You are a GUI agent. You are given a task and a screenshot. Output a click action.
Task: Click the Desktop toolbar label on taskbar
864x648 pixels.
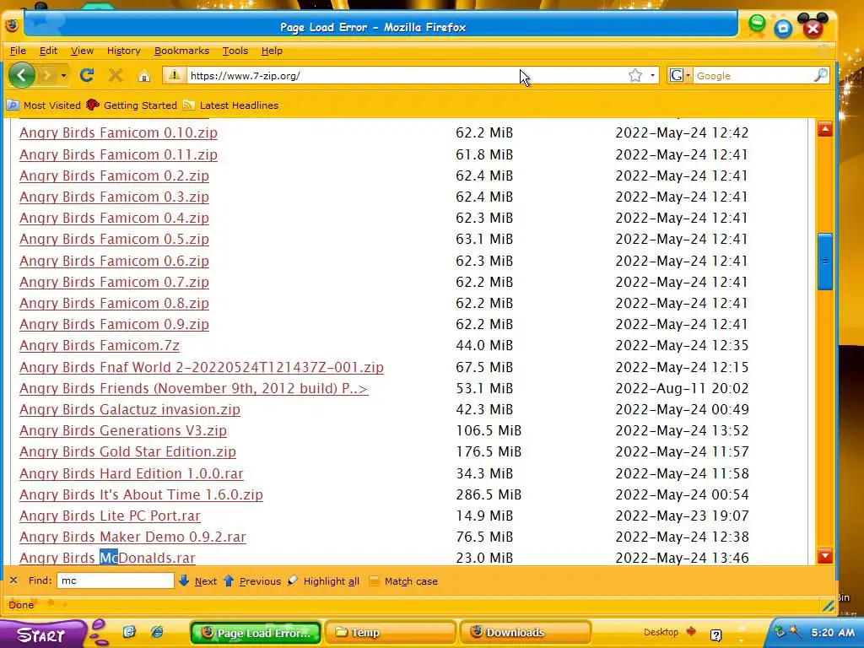[661, 632]
